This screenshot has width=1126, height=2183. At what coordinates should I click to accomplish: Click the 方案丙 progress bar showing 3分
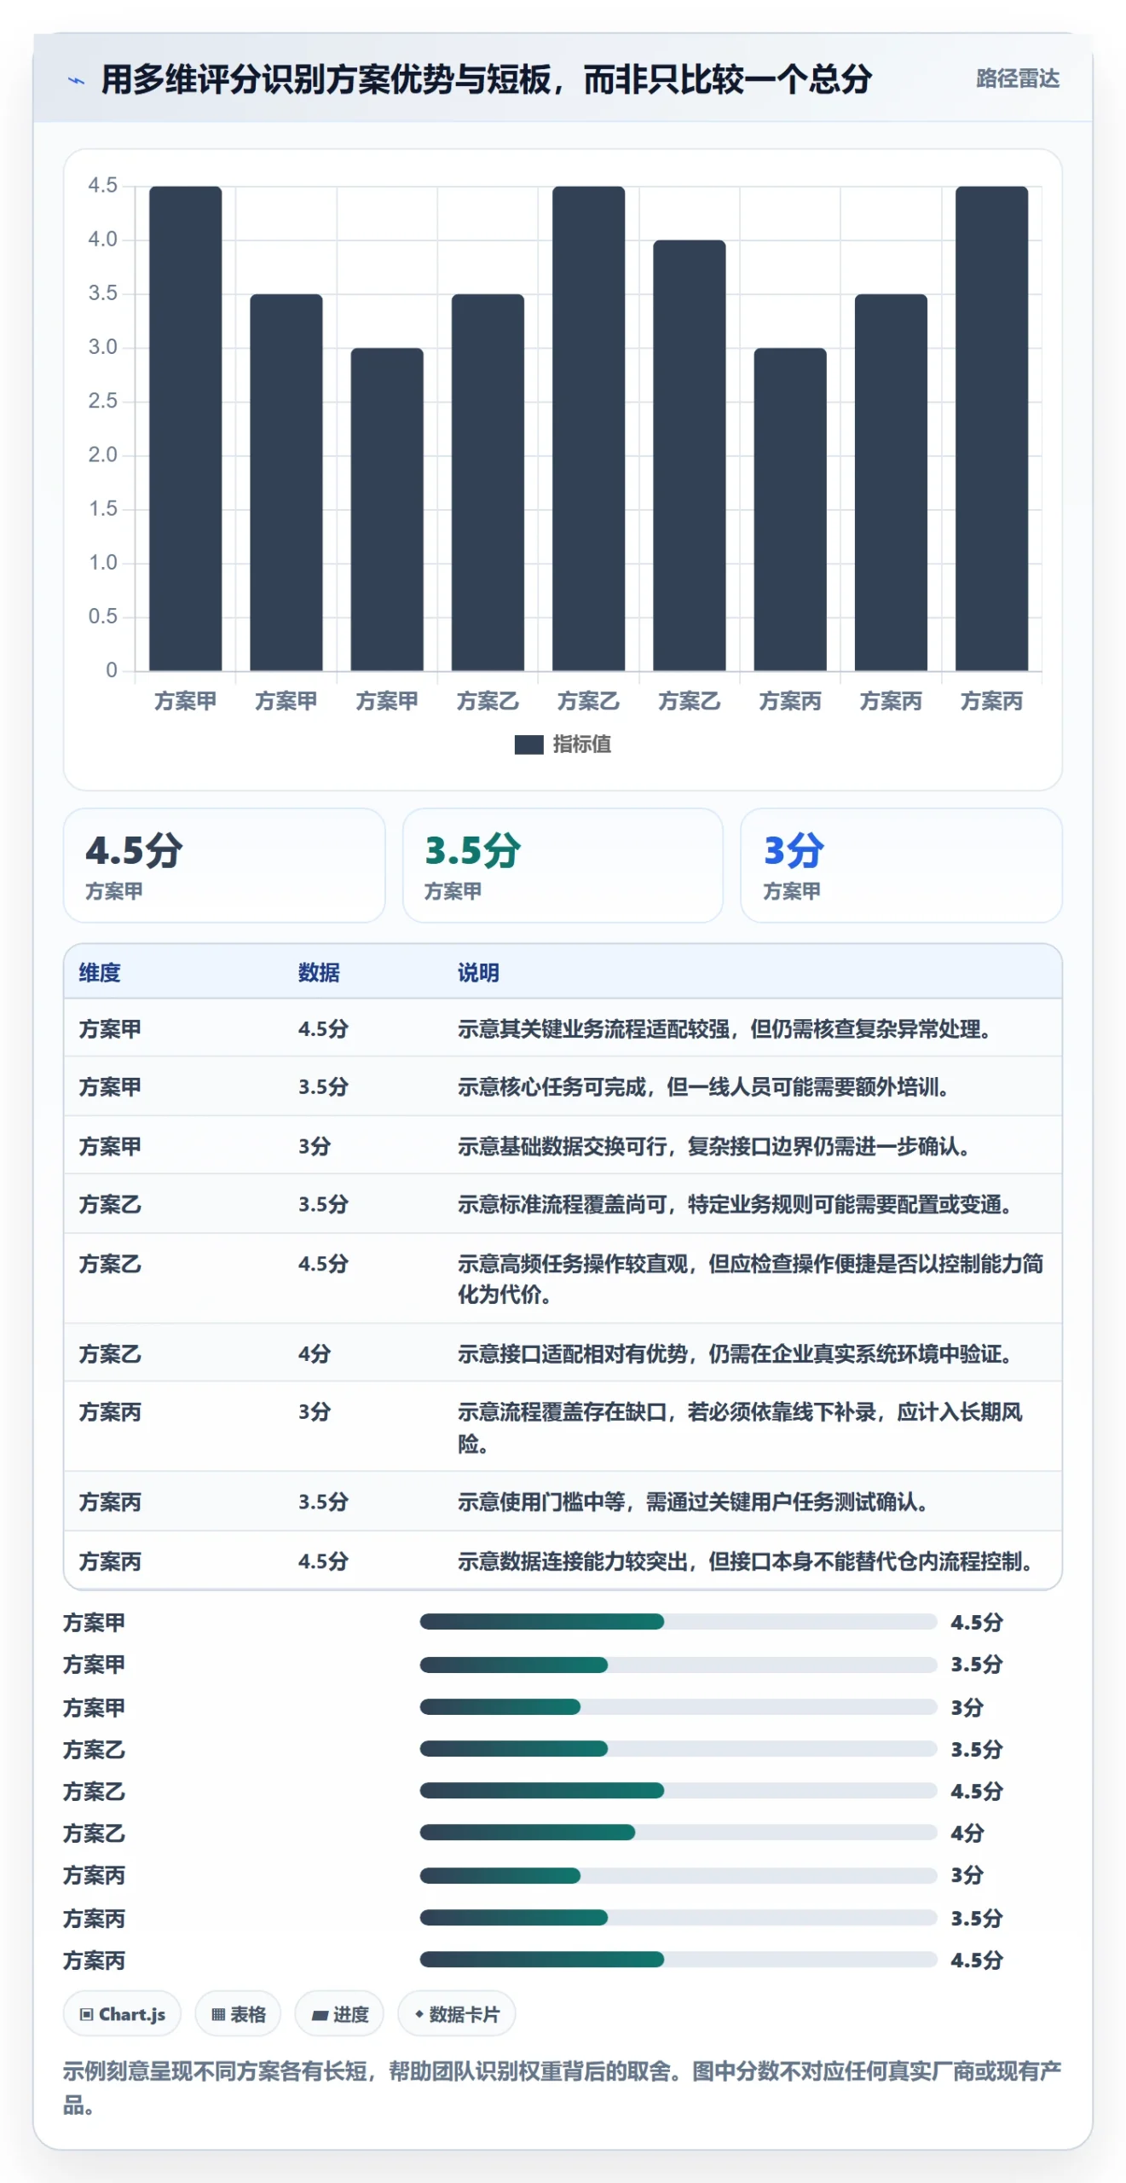[678, 1875]
